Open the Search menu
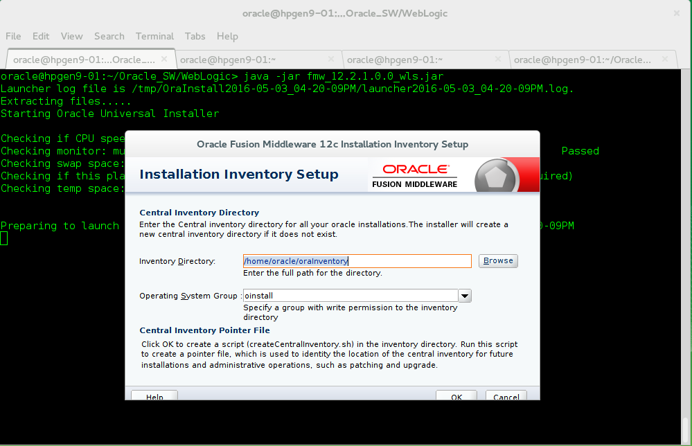Image resolution: width=692 pixels, height=446 pixels. click(x=109, y=36)
